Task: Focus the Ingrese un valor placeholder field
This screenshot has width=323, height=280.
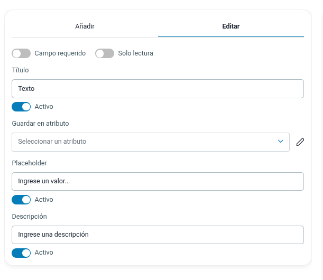Action: (x=158, y=181)
